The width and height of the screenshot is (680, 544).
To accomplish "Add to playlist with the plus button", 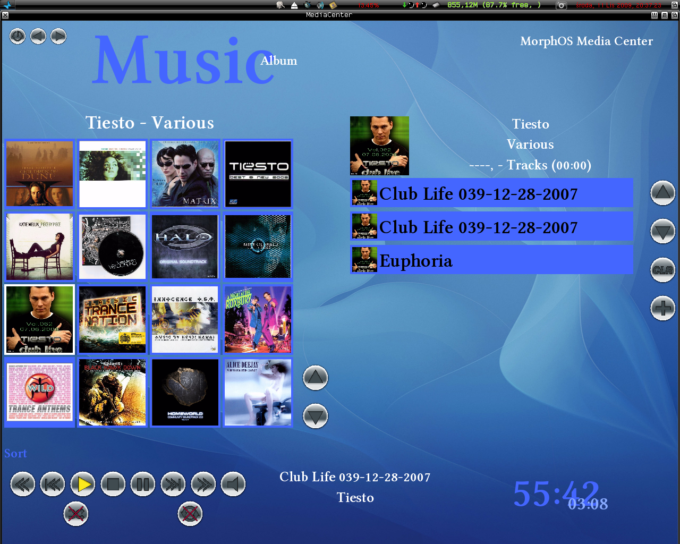I will [x=663, y=308].
